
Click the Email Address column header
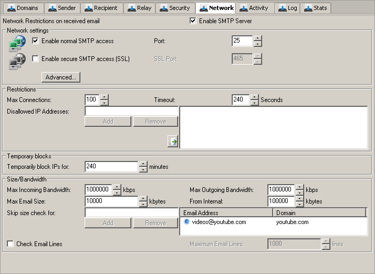coord(226,213)
